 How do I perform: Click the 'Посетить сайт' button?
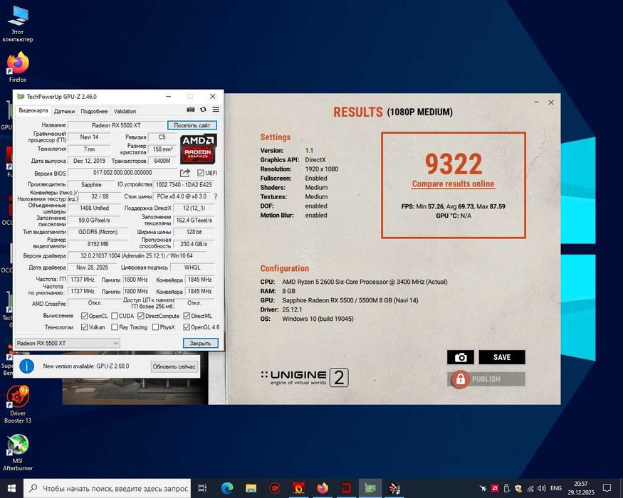(x=192, y=125)
